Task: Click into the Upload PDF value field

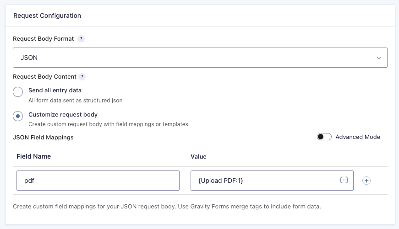Action: point(266,181)
